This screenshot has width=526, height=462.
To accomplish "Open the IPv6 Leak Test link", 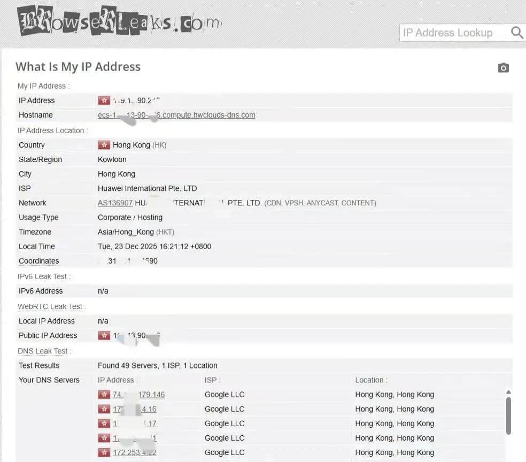I will 43,276.
